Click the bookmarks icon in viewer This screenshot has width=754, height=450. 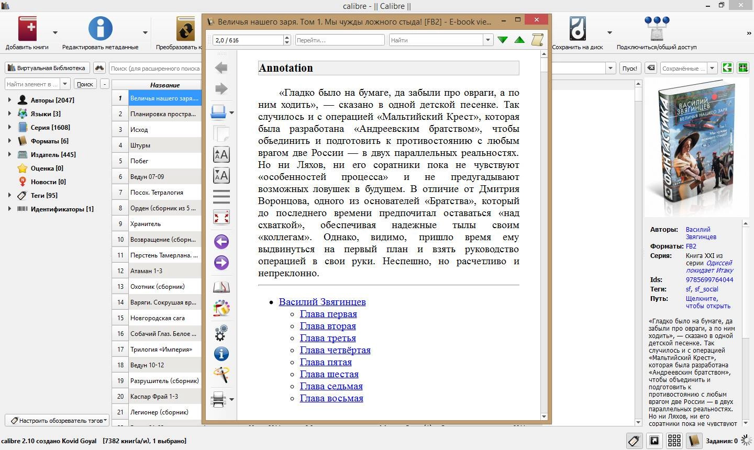click(221, 287)
